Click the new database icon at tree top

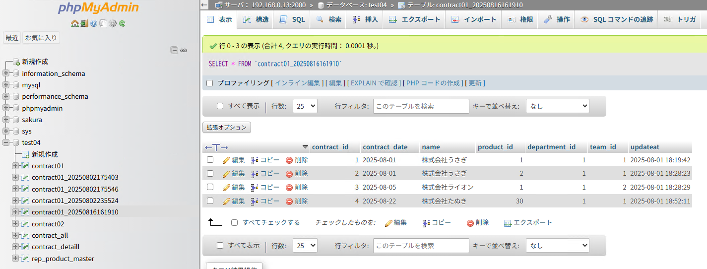click(16, 62)
